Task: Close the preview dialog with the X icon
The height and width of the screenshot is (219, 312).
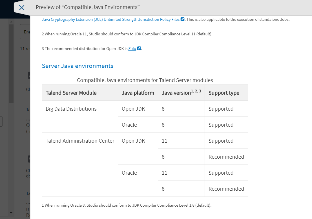Action: pyautogui.click(x=21, y=8)
